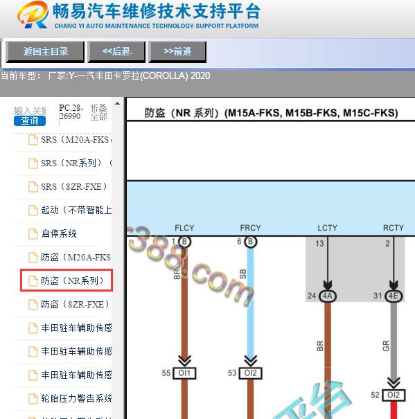This screenshot has height=419, width=415.
Task: Click the 4E junction connector symbol
Action: click(394, 296)
